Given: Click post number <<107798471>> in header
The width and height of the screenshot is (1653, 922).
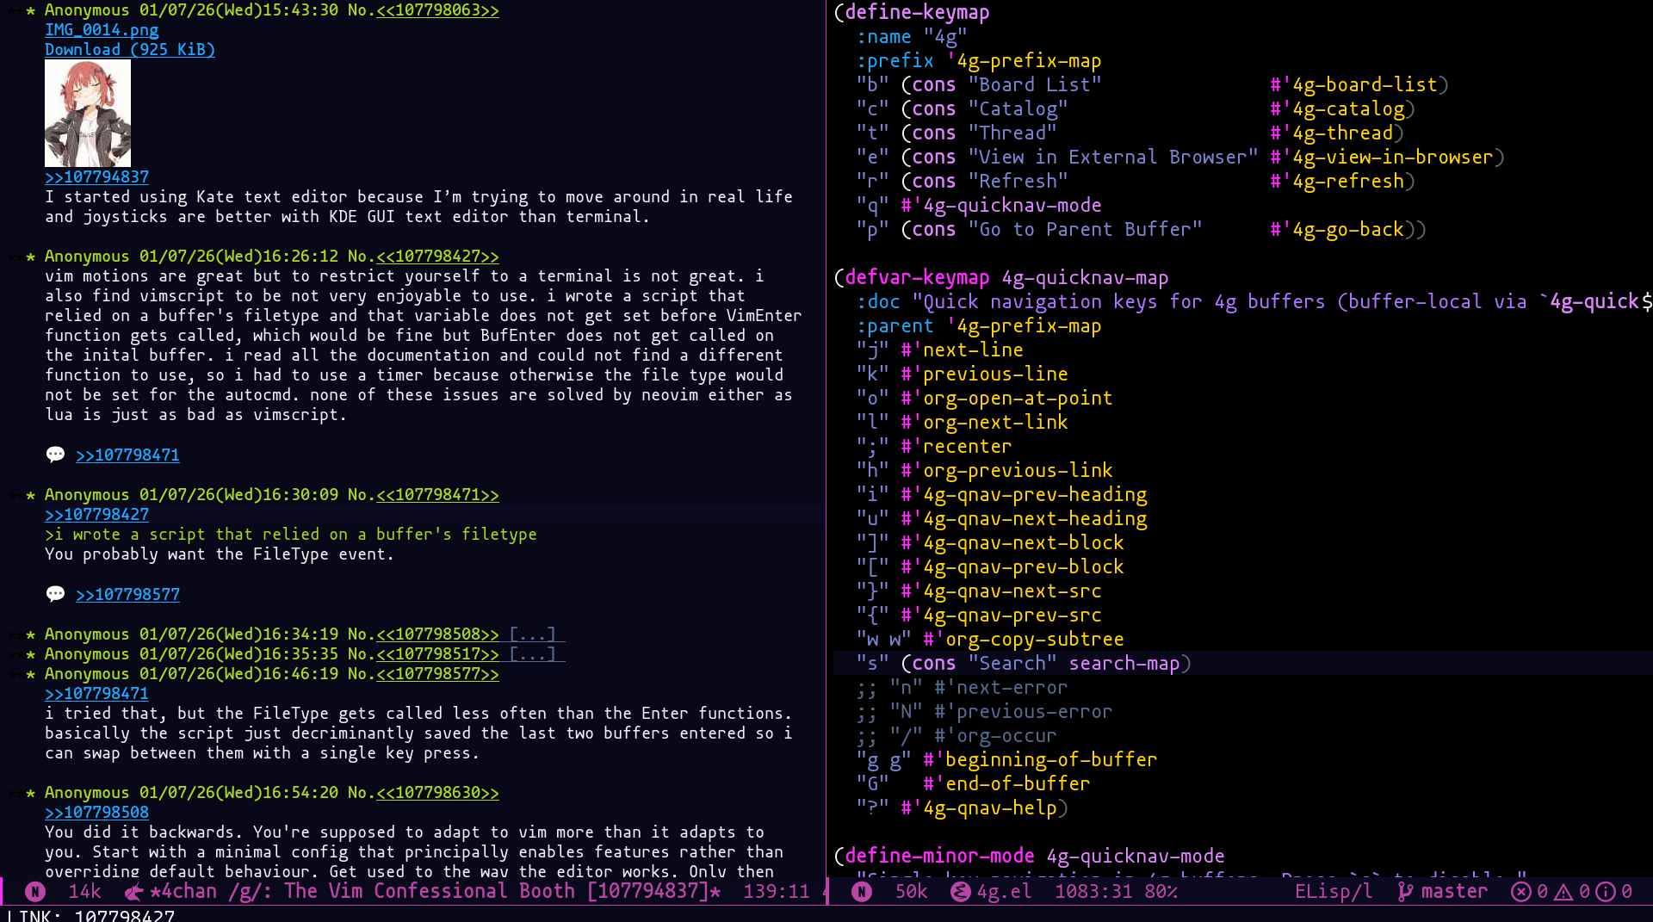Looking at the screenshot, I should [437, 495].
